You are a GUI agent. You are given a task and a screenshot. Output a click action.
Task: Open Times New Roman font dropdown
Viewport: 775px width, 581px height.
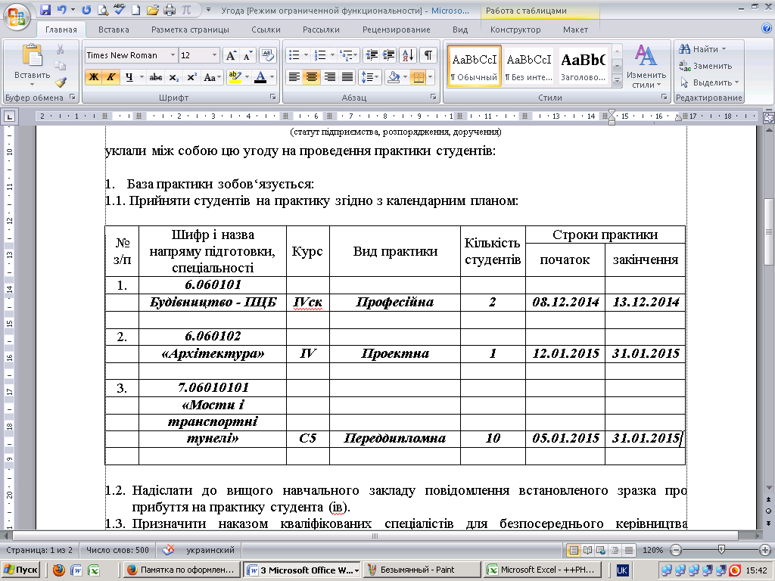pyautogui.click(x=173, y=55)
